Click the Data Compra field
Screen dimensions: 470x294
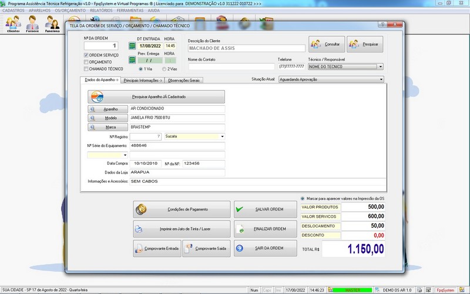pyautogui.click(x=145, y=163)
